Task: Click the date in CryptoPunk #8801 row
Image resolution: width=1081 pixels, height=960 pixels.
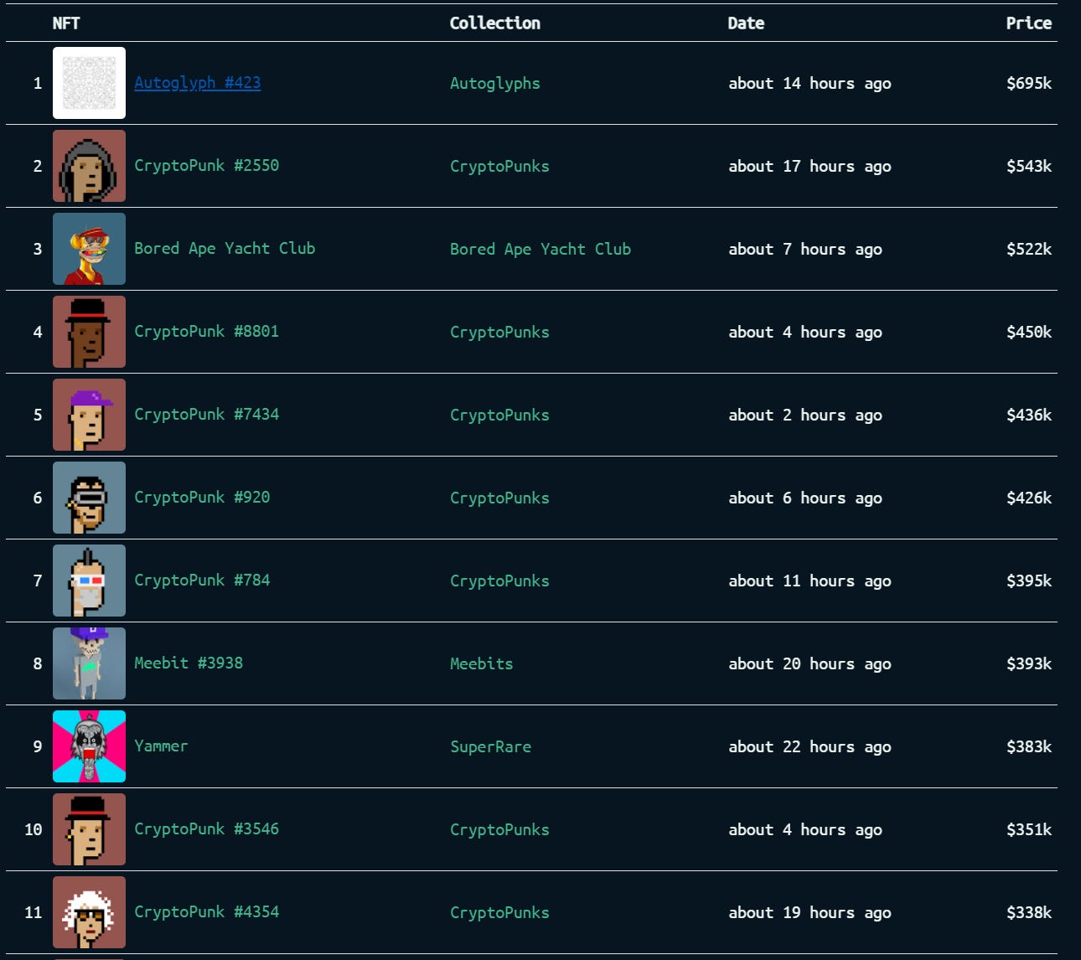Action: point(805,333)
